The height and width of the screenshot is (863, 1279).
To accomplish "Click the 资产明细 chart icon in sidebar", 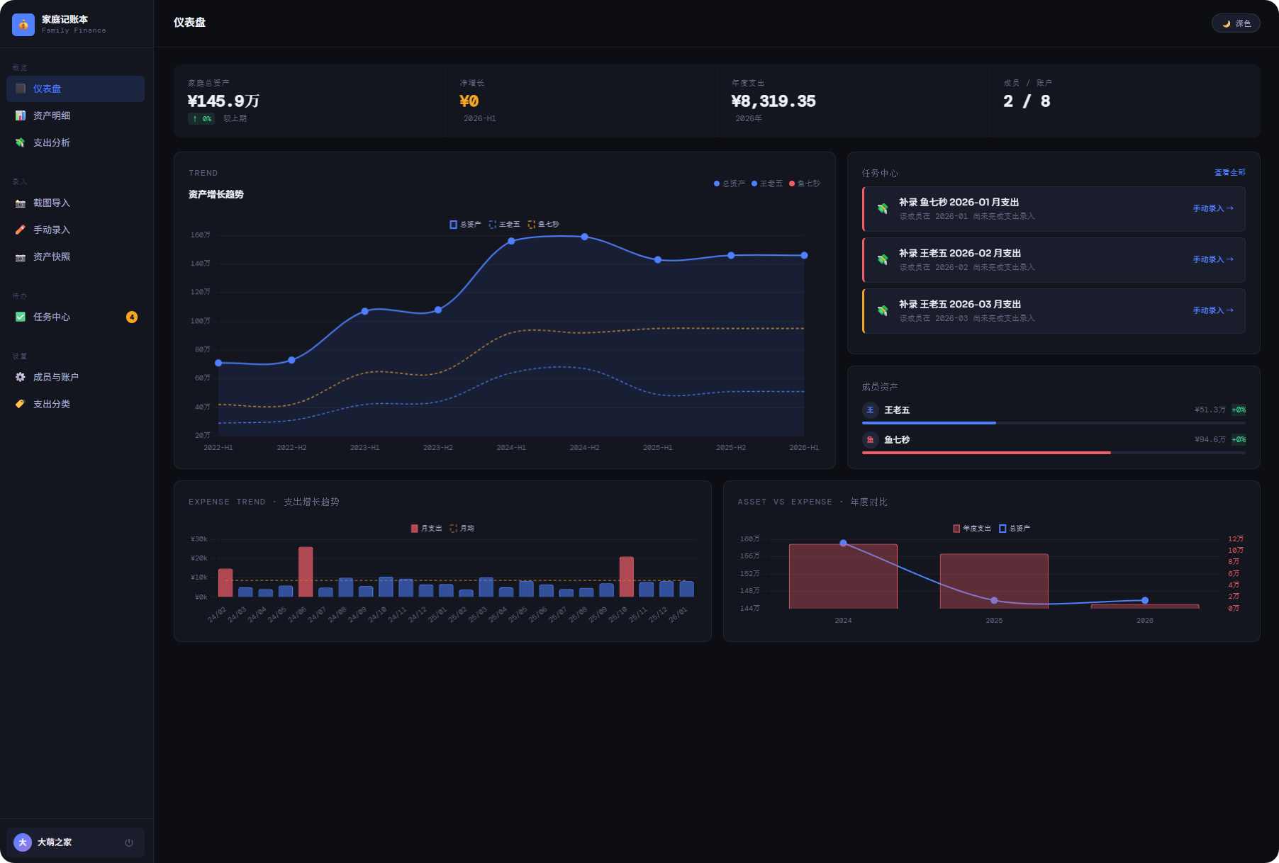I will [x=21, y=115].
